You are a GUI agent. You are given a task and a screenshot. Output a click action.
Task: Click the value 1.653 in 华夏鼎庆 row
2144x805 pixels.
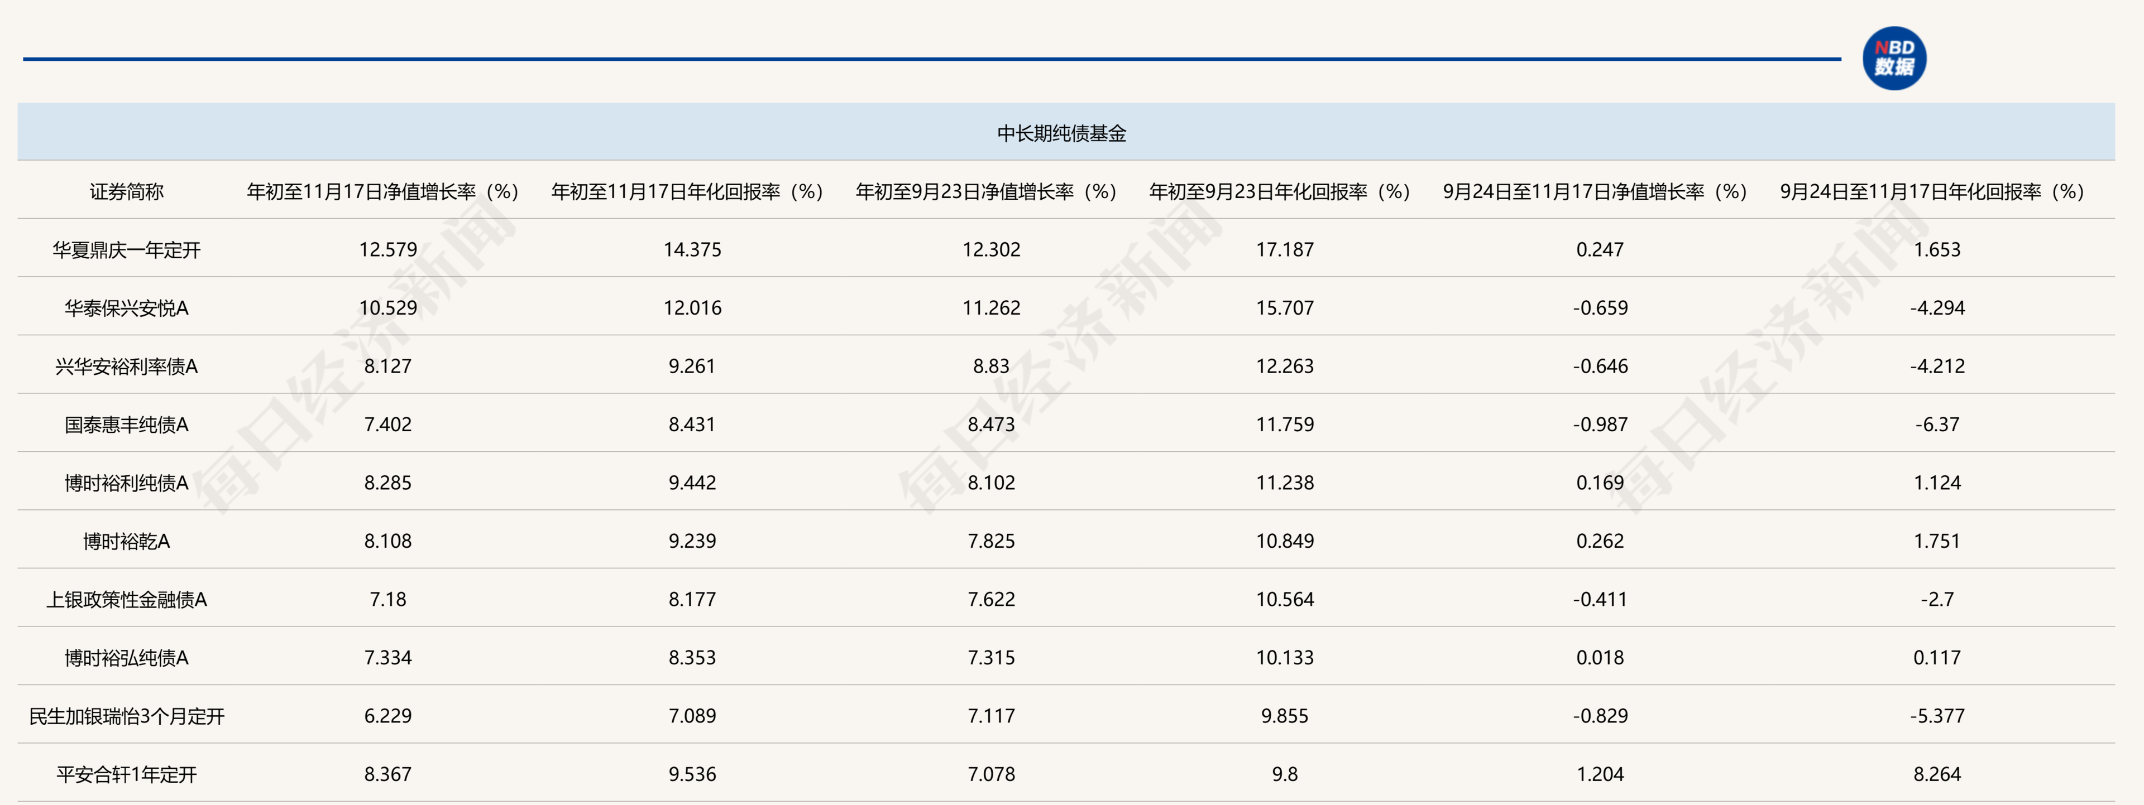pos(1937,249)
